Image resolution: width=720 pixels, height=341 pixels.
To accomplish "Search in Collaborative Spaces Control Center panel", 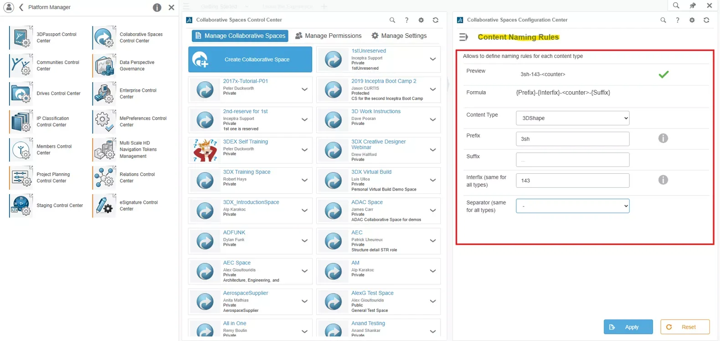I will tap(392, 20).
